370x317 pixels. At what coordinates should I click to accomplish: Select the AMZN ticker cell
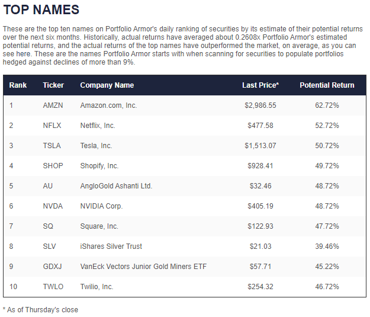tap(53, 105)
